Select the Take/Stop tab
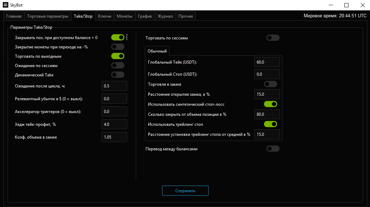The image size is (370, 207). pos(83,16)
